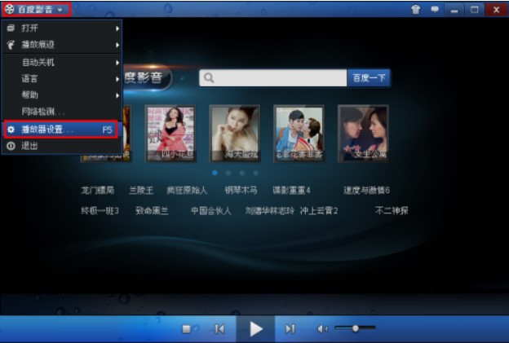Skip to next track button

pos(290,329)
